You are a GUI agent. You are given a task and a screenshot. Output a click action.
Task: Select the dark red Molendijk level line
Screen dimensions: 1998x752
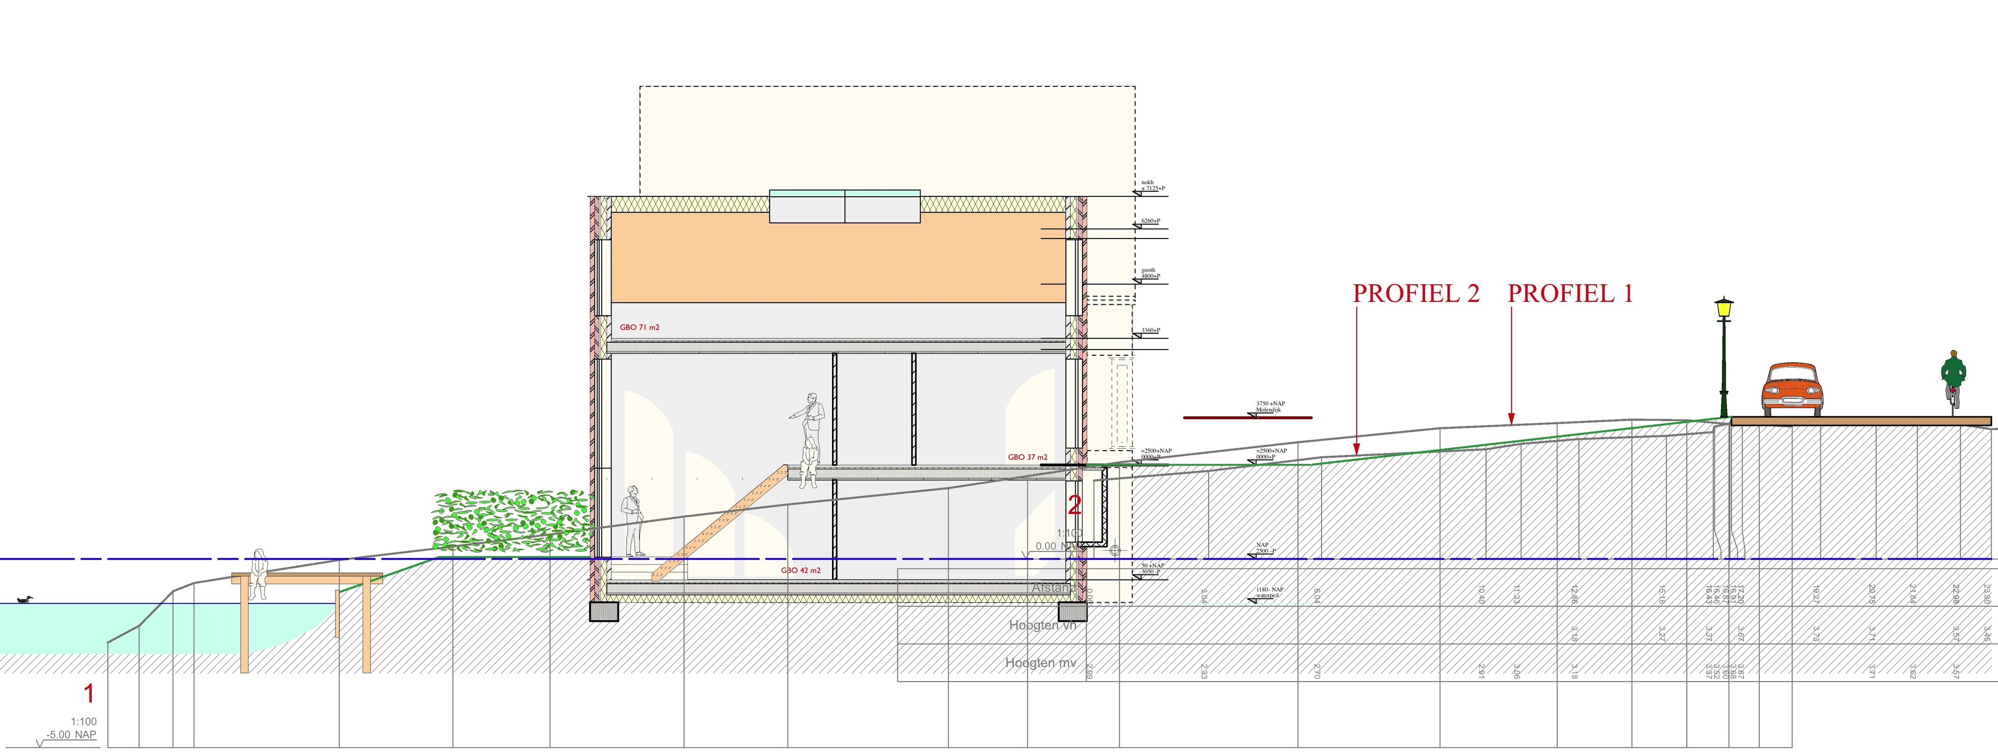1247,418
